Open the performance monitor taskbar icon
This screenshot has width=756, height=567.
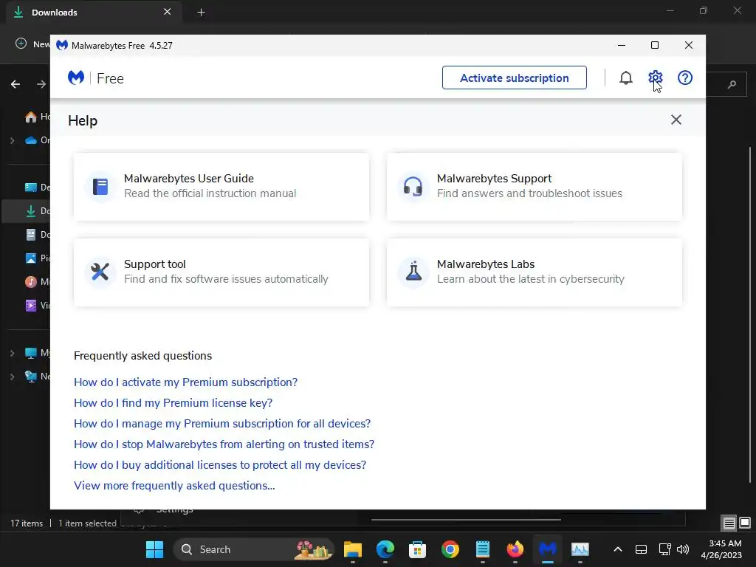coord(580,549)
